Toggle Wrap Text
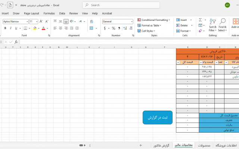The height and width of the screenshot is (149, 239). (x=91, y=22)
